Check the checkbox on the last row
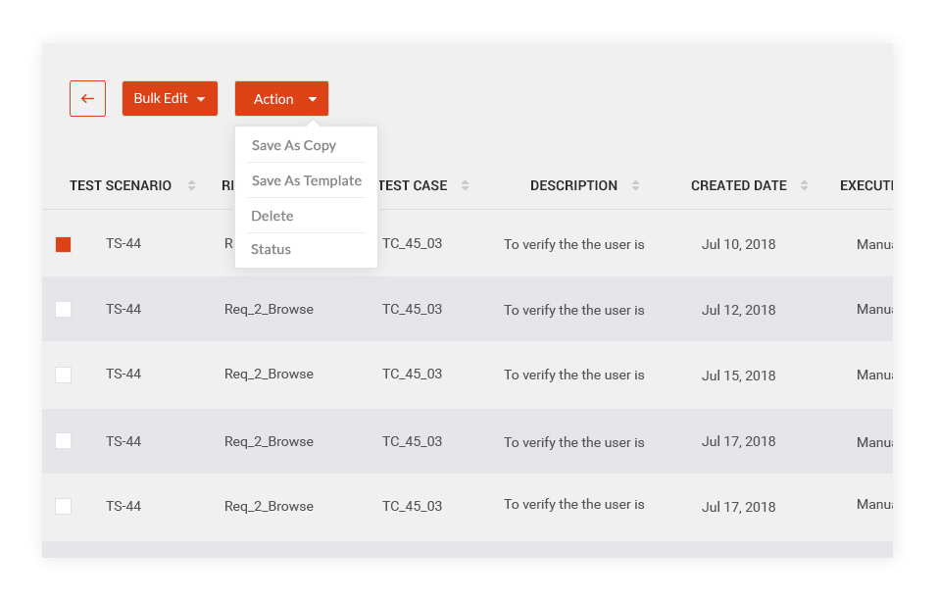938x601 pixels. [63, 506]
